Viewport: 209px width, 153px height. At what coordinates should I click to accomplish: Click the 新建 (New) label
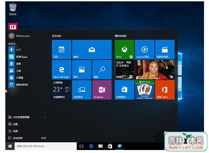click(x=44, y=138)
